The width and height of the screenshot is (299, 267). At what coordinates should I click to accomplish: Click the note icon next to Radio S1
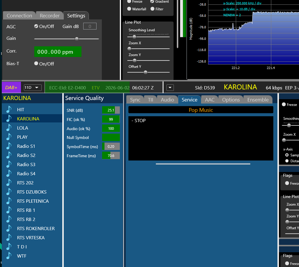tap(9, 146)
